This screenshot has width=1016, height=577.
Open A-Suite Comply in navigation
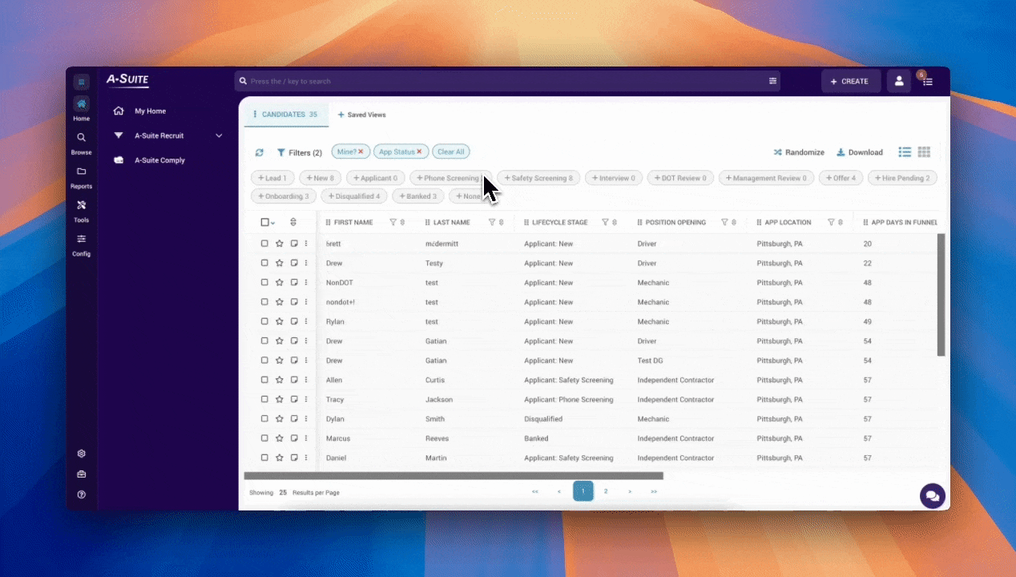pos(159,160)
